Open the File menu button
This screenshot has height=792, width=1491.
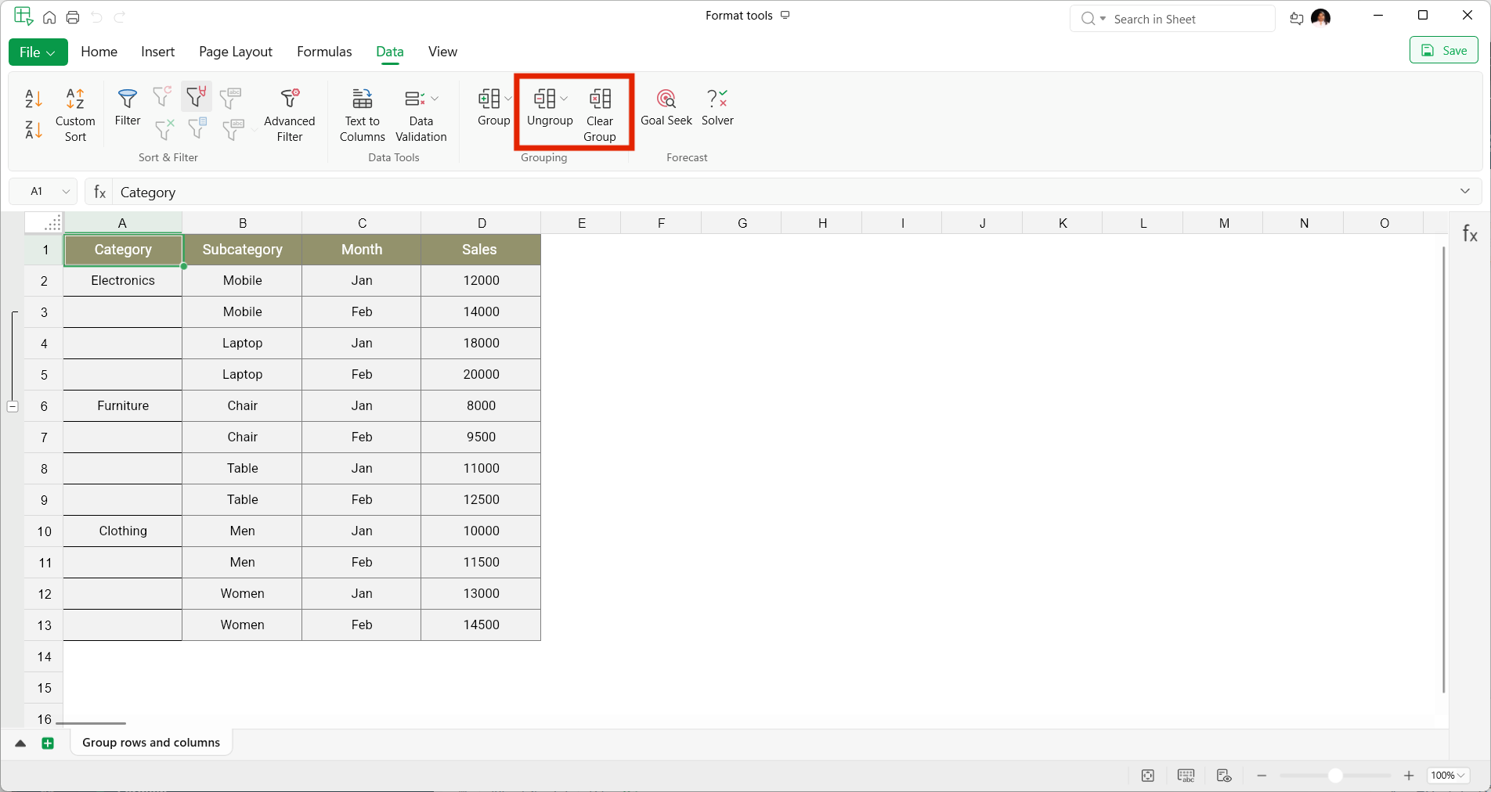click(38, 52)
